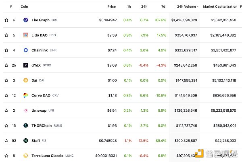Sort by Price column header
This screenshot has width=242, height=162.
coord(111,6)
